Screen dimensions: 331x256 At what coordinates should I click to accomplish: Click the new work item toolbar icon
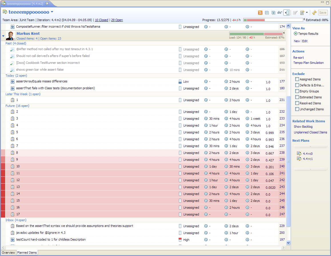(302, 13)
